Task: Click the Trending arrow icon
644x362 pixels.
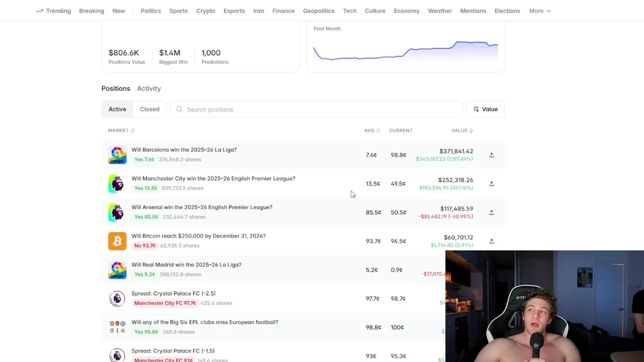Action: tap(40, 11)
